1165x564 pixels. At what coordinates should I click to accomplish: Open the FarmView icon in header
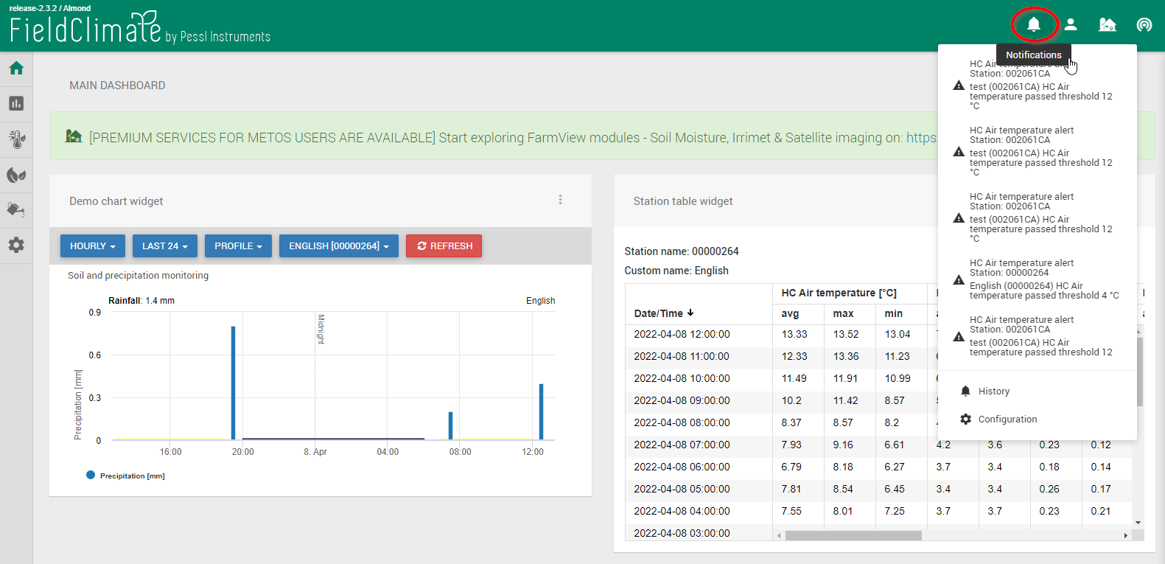[x=1107, y=24]
